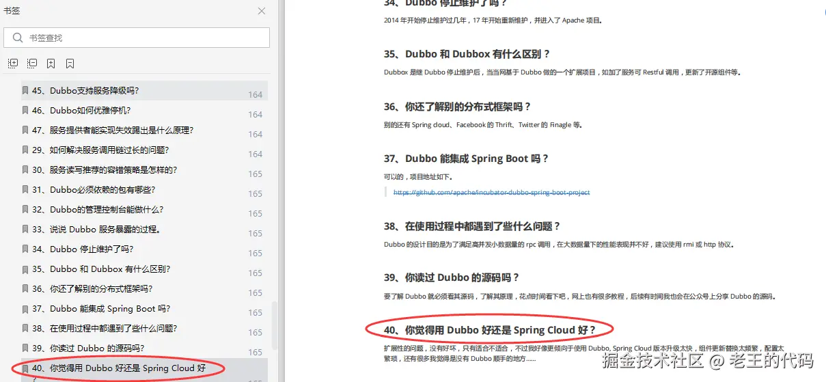
Task: Click heading 39、你读过 Dubbo 的源码吗?
Action: [x=452, y=277]
